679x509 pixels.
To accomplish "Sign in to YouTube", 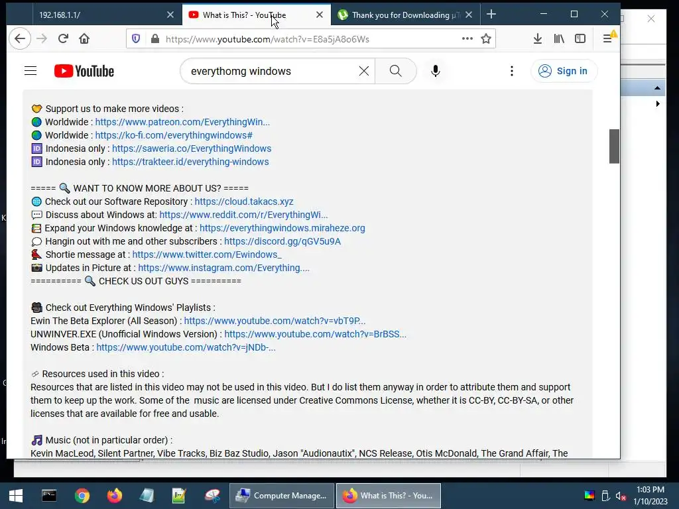I will coord(564,71).
